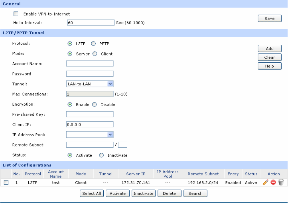Viewport: 288px width, 204px height.
Task: Click the Clear button
Action: (x=269, y=58)
